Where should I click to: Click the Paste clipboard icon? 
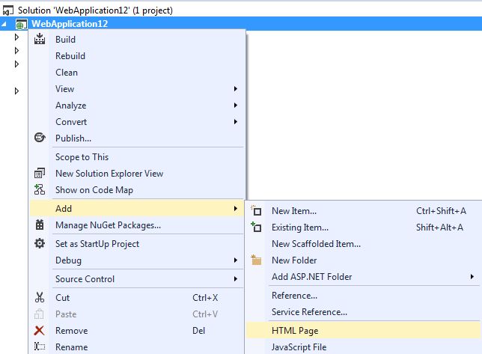coord(39,314)
